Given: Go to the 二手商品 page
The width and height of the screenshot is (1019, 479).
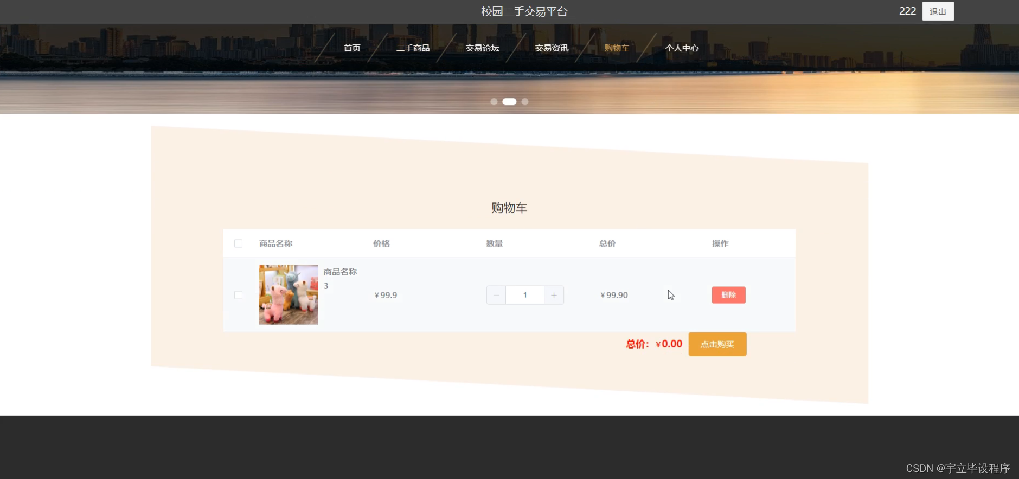Looking at the screenshot, I should point(413,48).
